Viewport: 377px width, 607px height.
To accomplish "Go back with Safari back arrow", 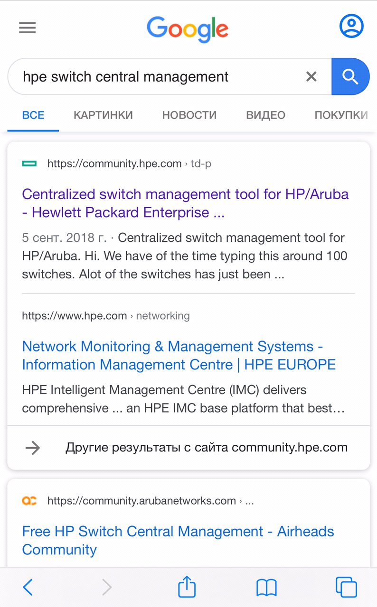I will point(28,587).
